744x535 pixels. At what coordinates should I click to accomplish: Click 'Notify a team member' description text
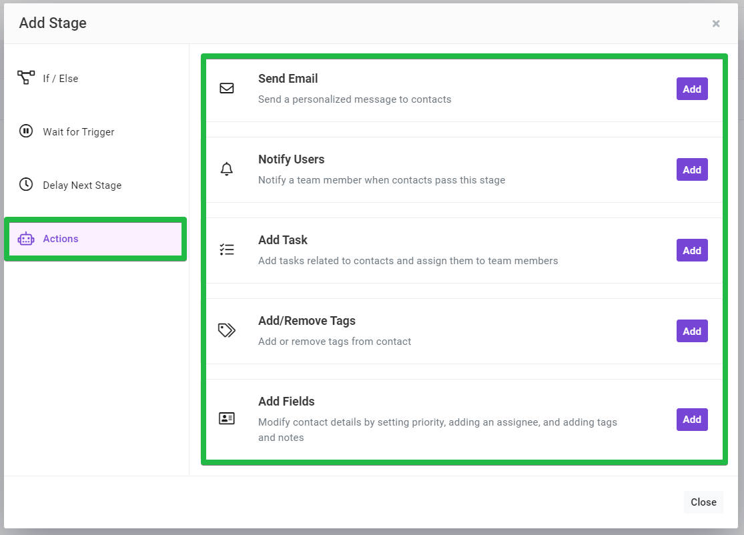pyautogui.click(x=382, y=179)
